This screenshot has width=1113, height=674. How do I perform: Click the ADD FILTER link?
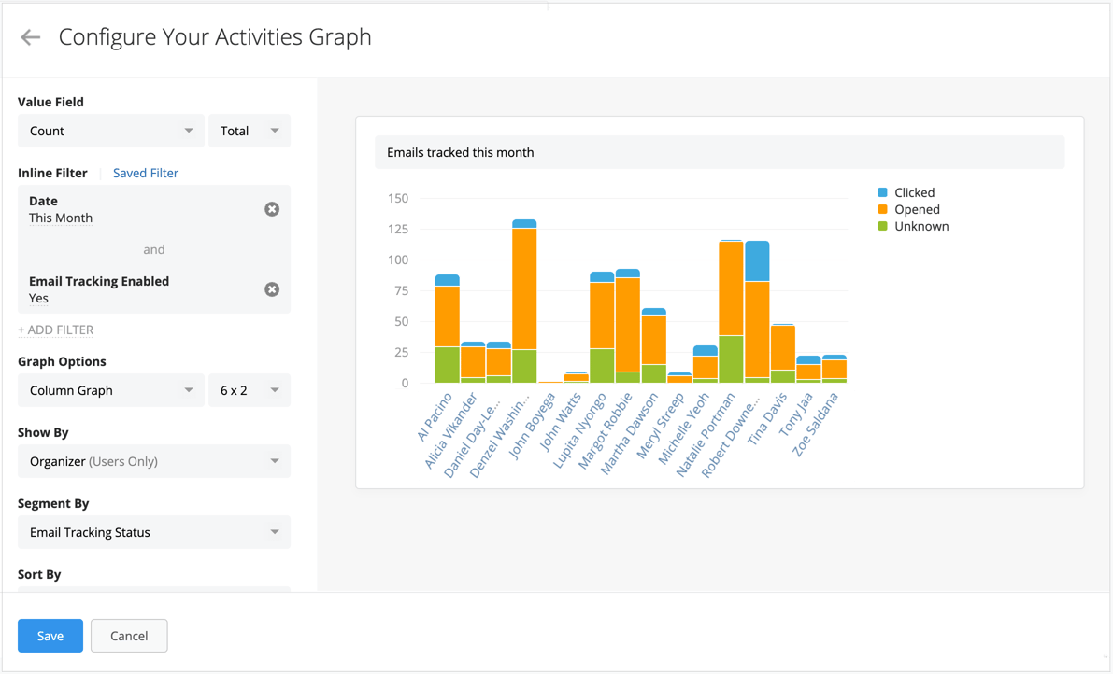point(55,330)
